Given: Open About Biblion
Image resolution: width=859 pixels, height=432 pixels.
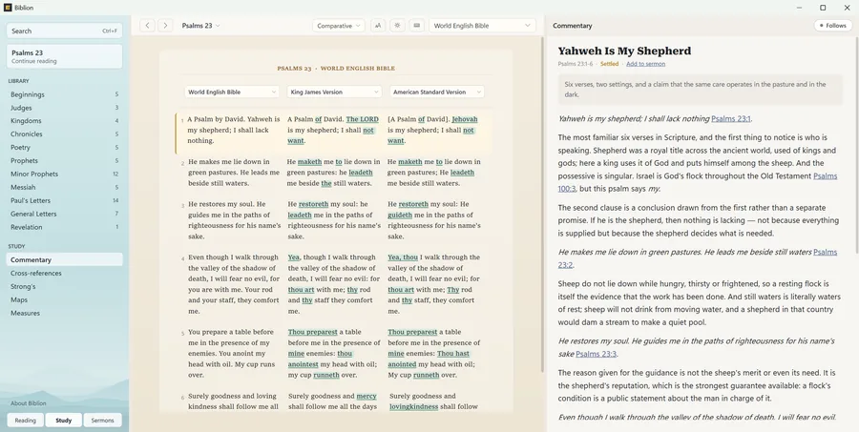Looking at the screenshot, I should click(x=28, y=403).
